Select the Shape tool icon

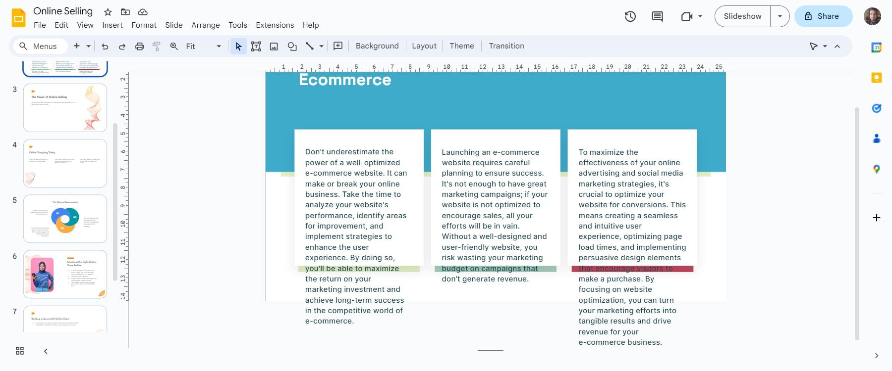point(292,46)
